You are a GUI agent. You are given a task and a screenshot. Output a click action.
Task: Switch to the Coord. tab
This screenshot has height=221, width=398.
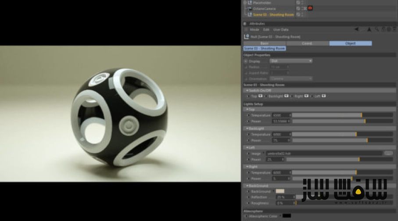coord(307,43)
